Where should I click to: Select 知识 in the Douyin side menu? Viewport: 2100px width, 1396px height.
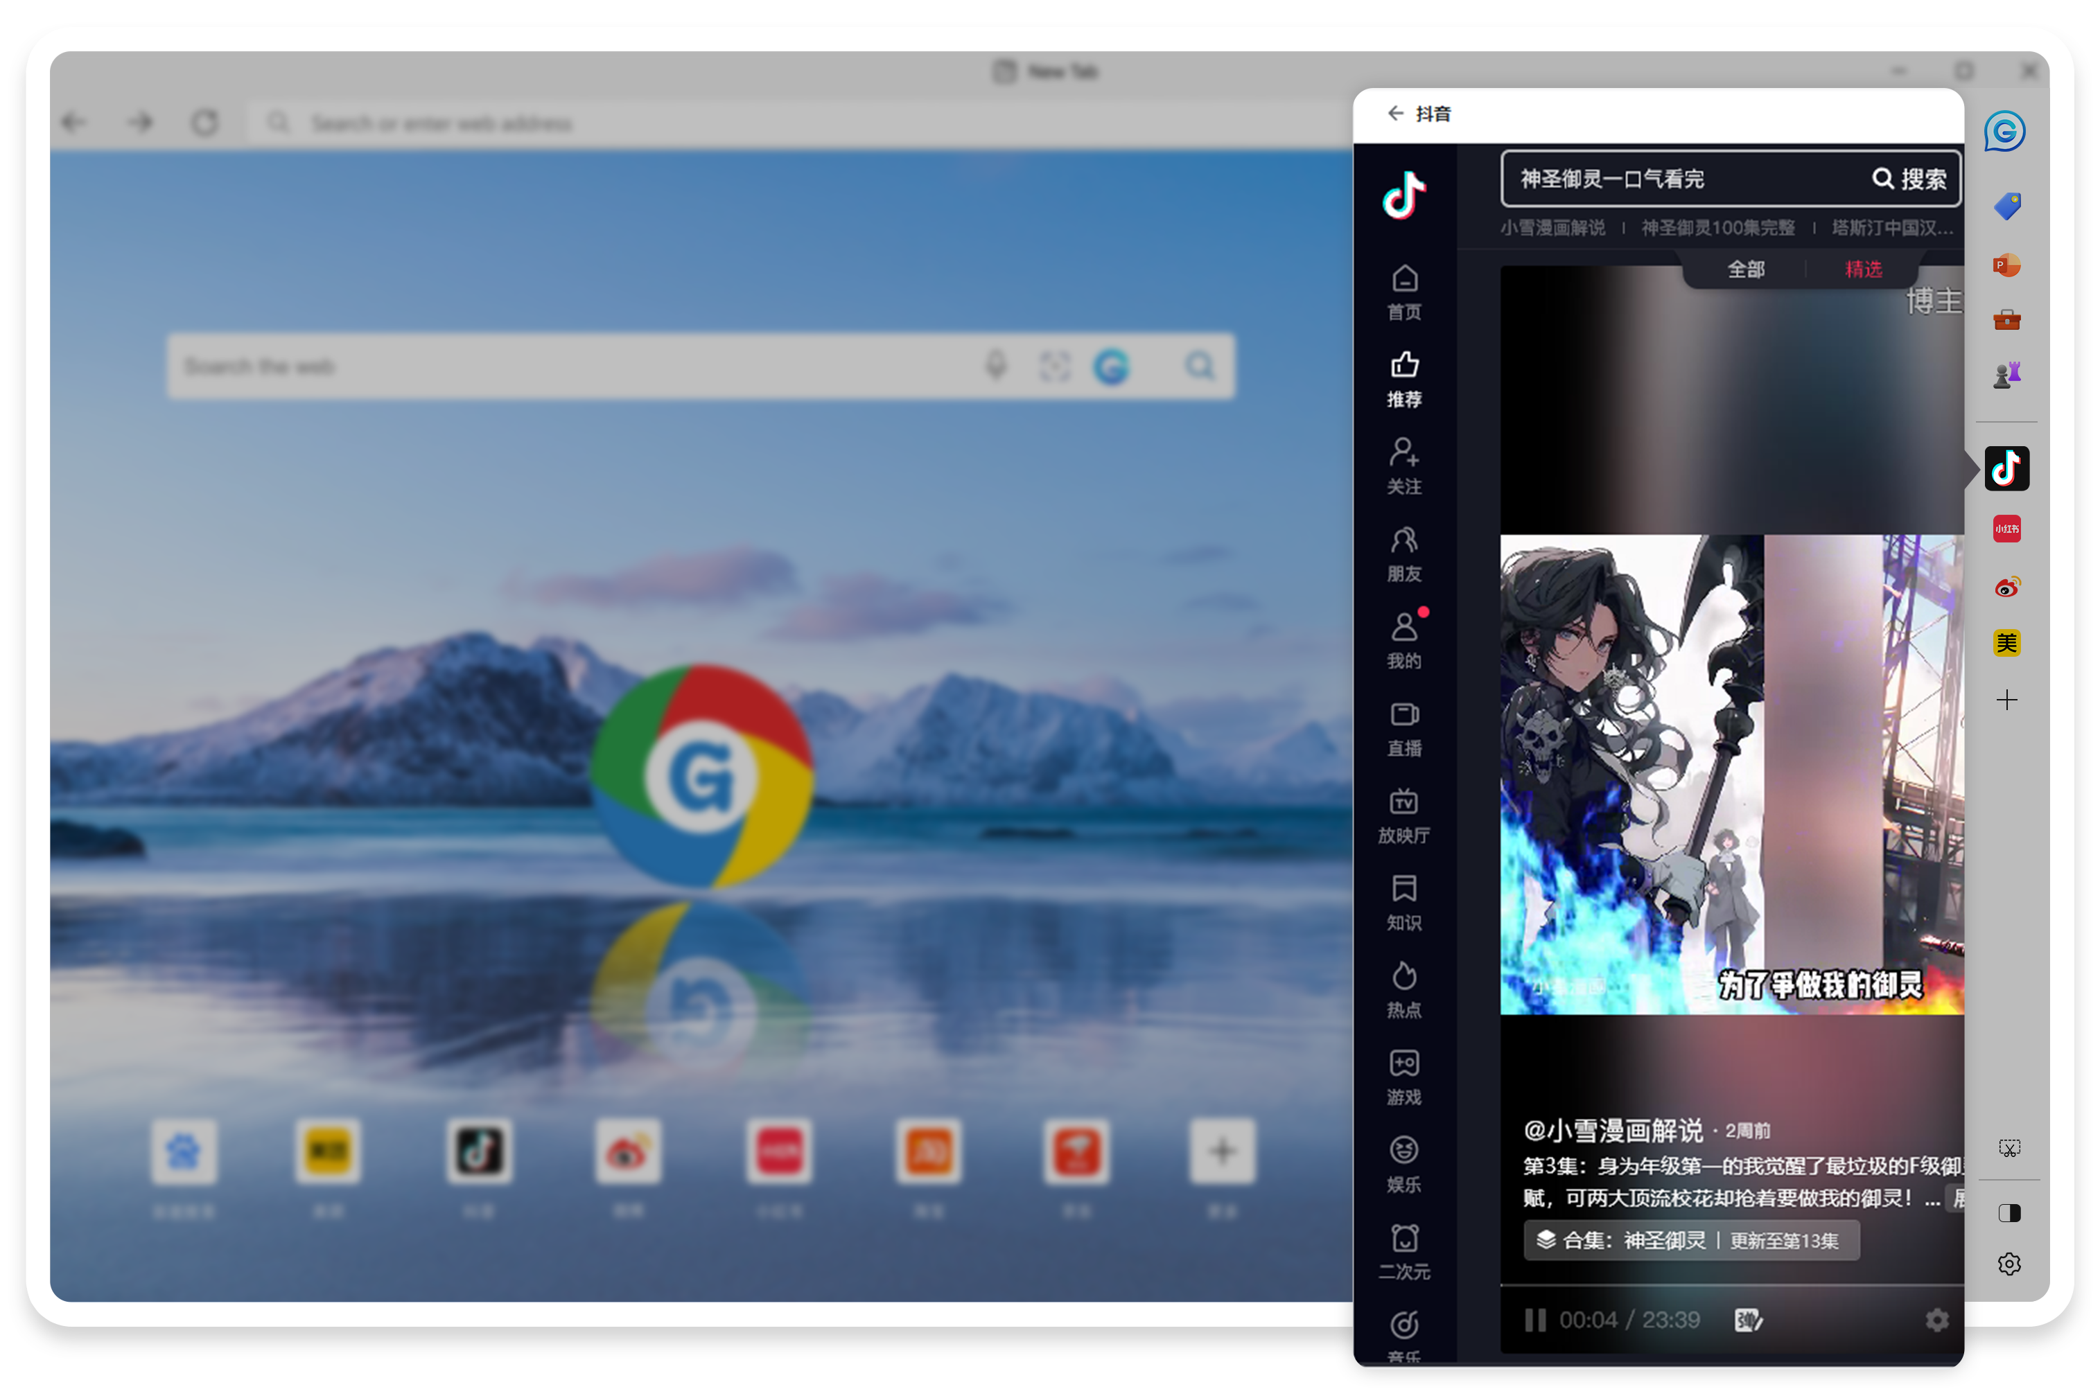click(1403, 903)
